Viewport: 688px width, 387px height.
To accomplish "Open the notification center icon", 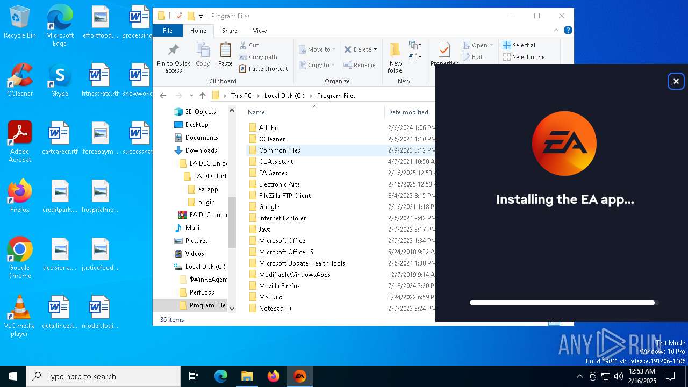I will (x=670, y=376).
